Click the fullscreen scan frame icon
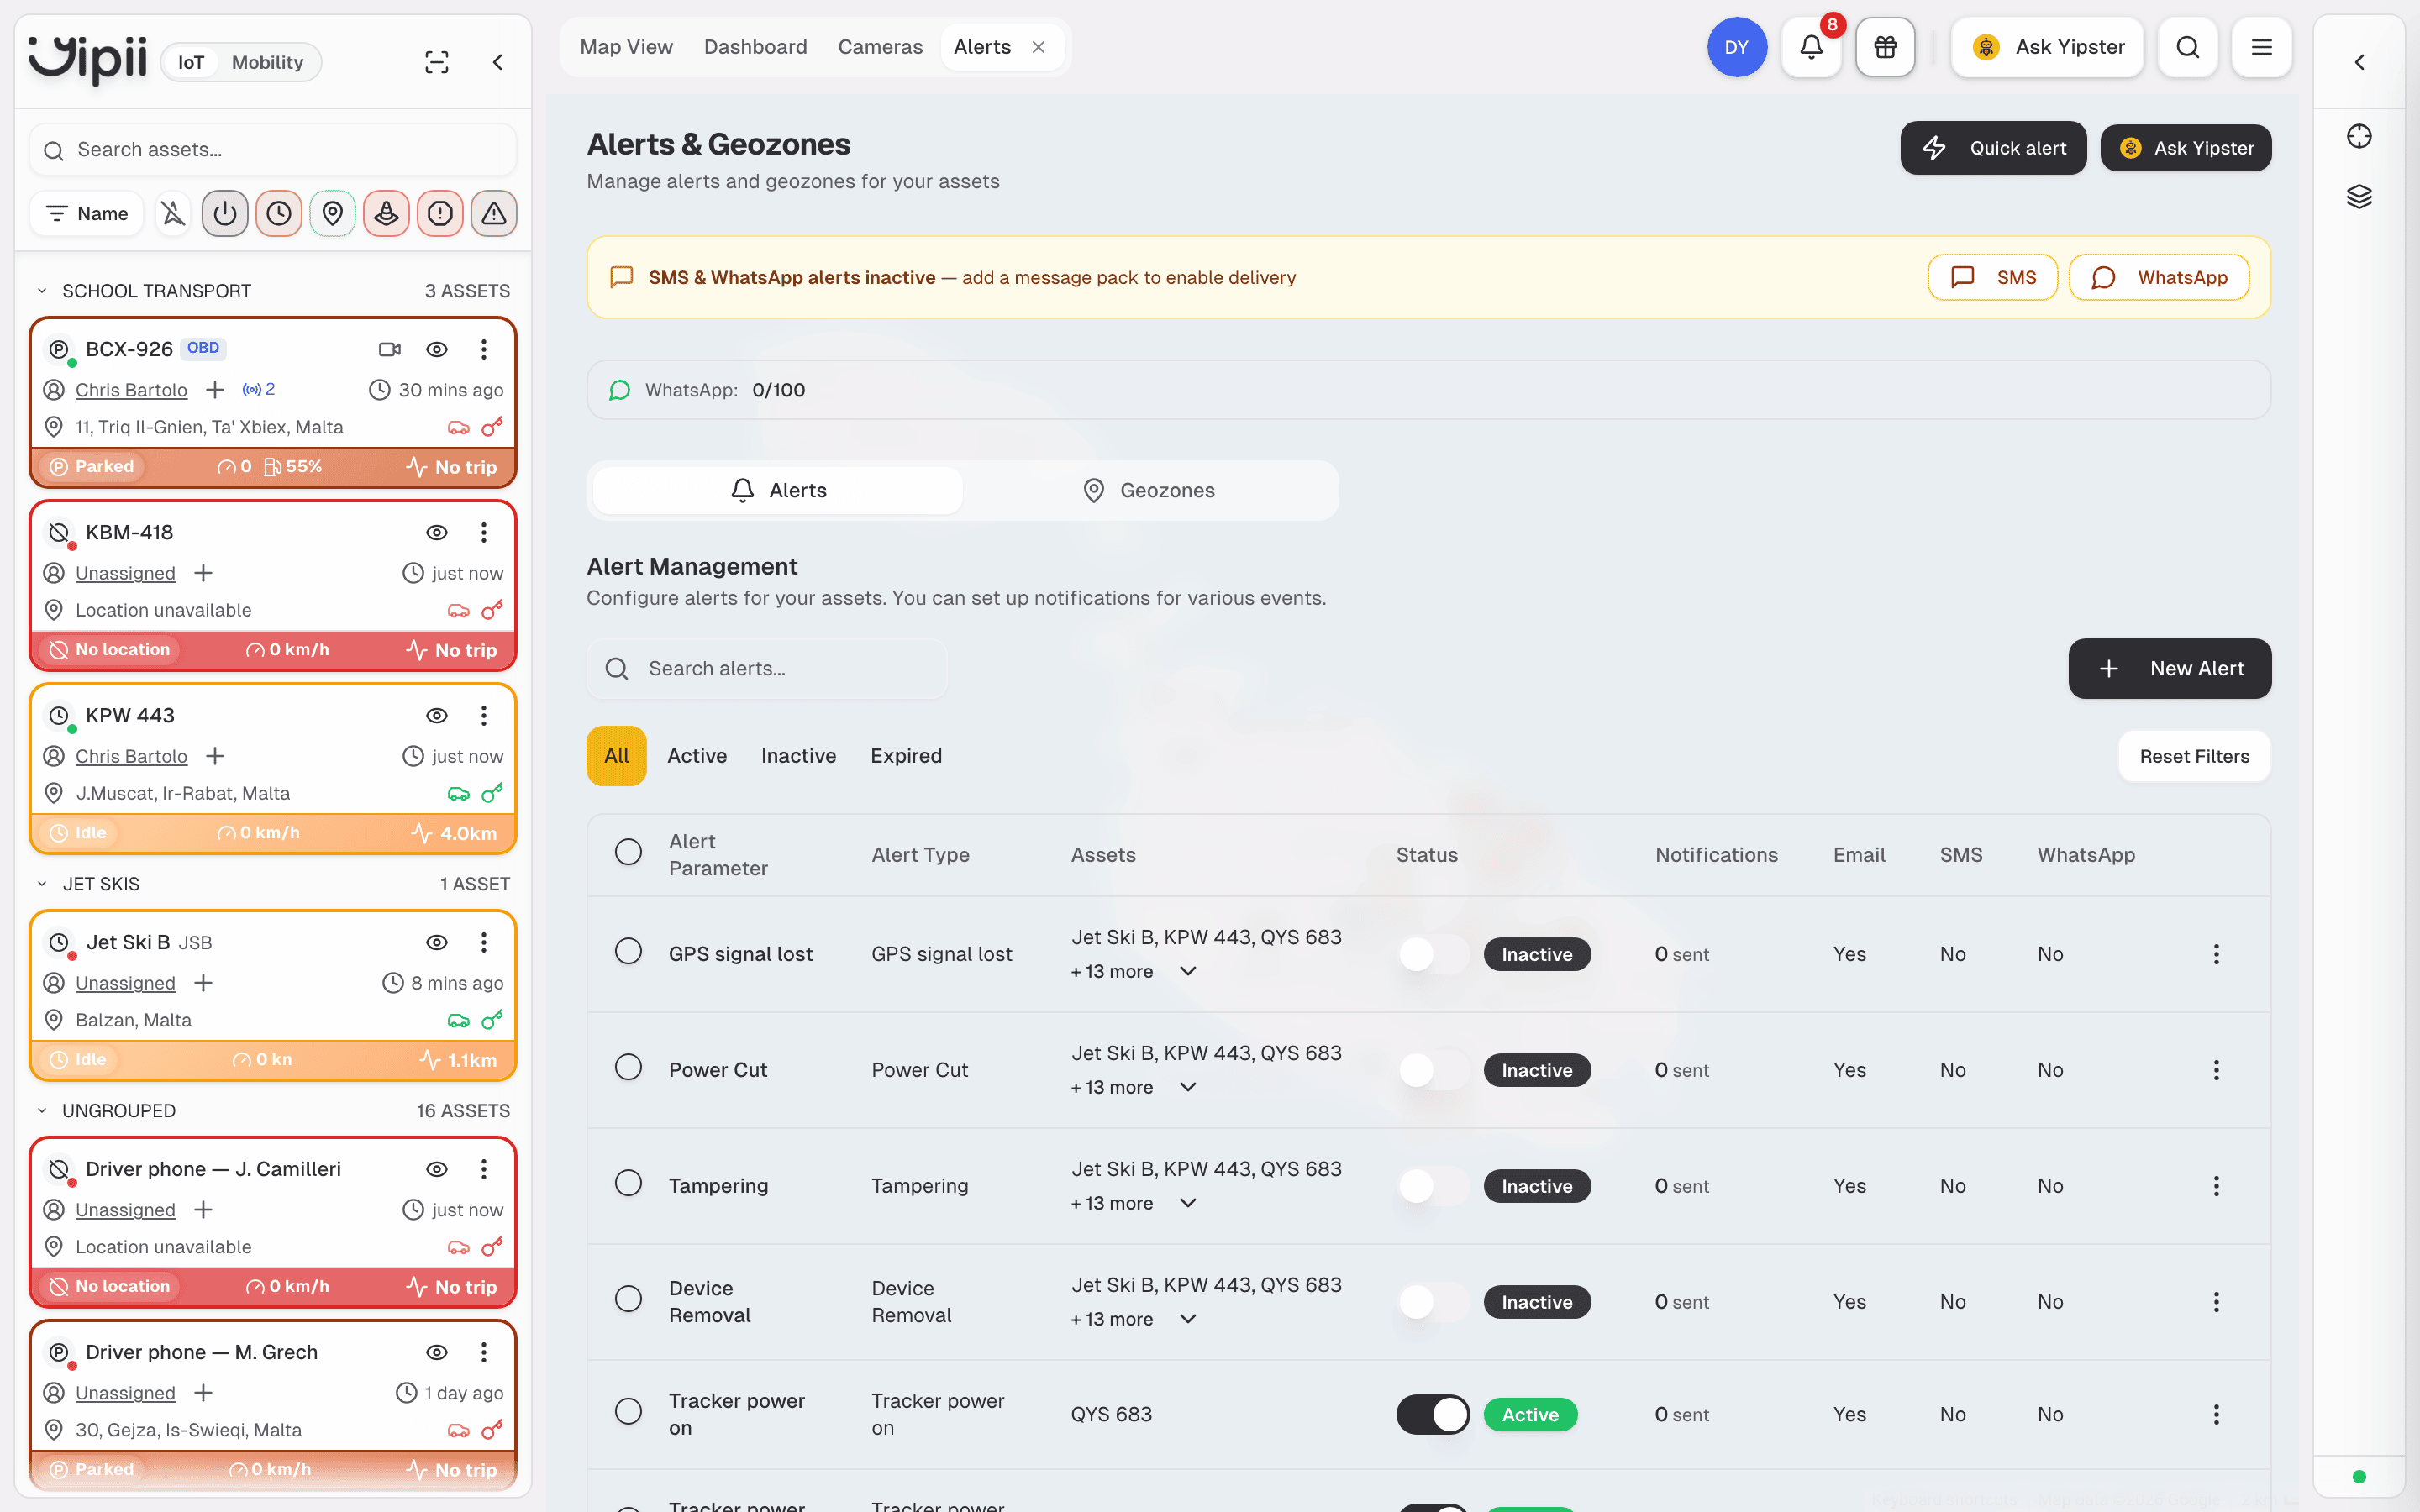Screen dimensions: 2420x1512 pos(437,62)
